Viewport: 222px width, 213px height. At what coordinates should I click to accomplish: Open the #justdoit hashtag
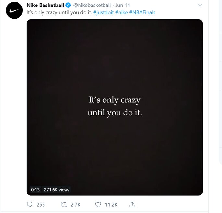(104, 12)
